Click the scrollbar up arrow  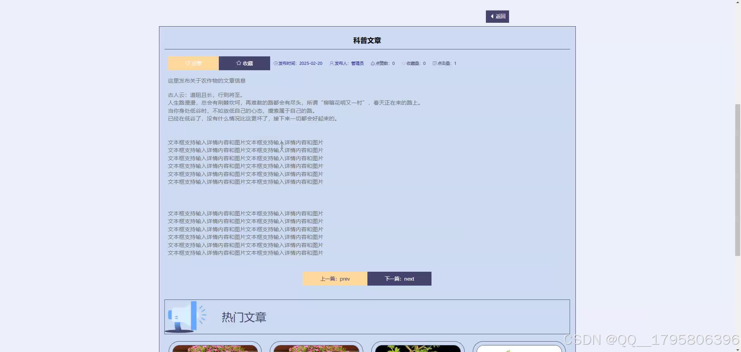point(738,2)
